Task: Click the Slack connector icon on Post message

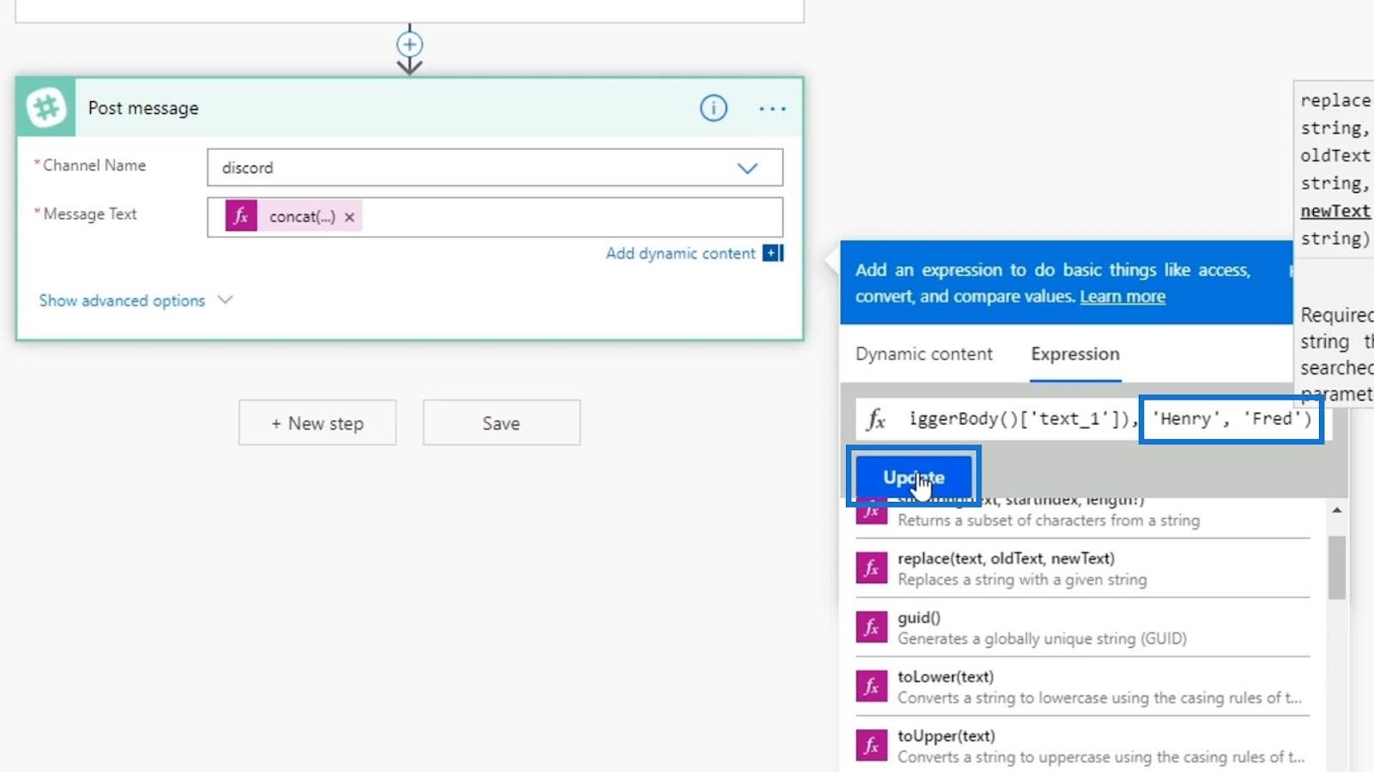Action: [46, 108]
